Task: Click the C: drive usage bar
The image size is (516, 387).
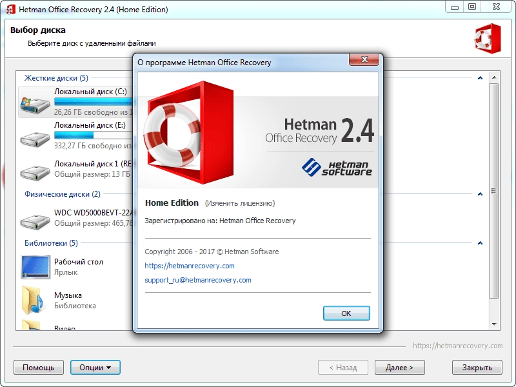Action: coord(94,101)
